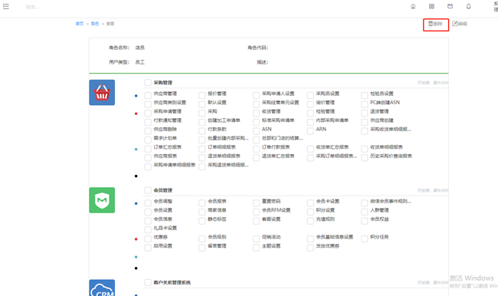
Task: Click the 采购管理 shopping basket module icon
Action: click(x=102, y=93)
